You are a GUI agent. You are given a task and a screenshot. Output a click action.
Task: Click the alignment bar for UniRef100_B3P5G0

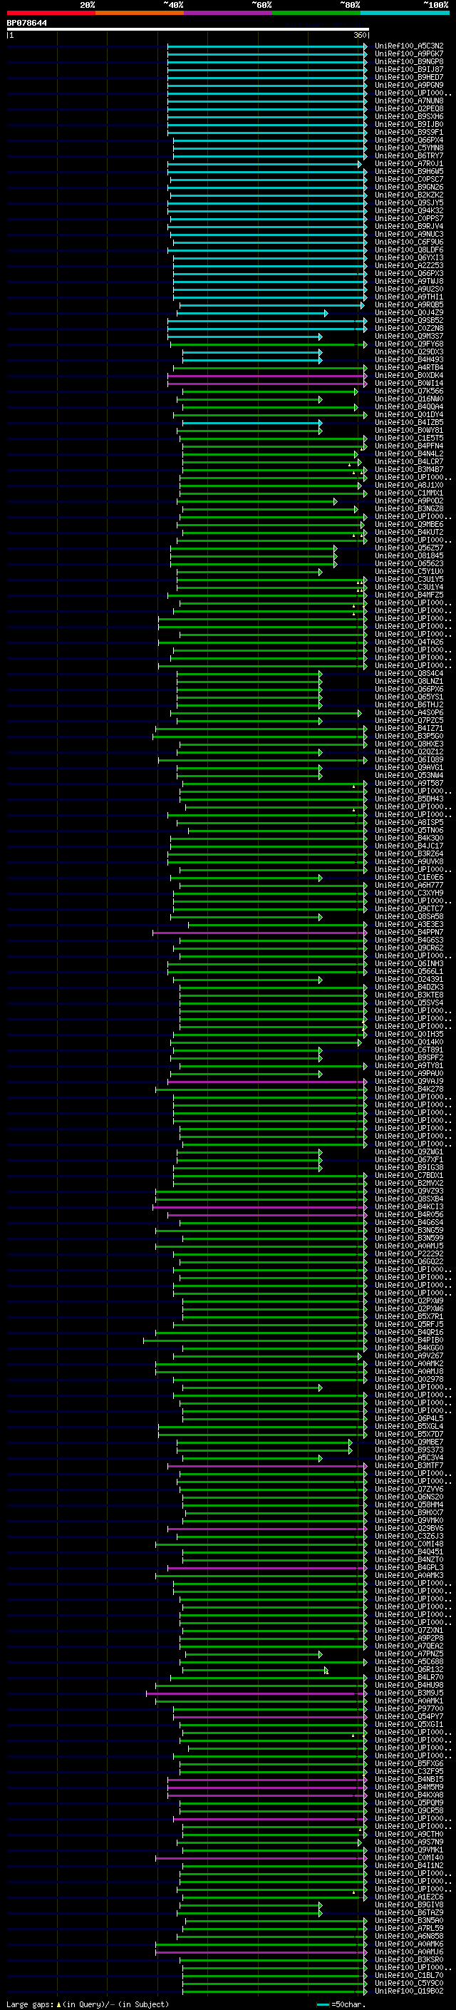click(x=259, y=736)
